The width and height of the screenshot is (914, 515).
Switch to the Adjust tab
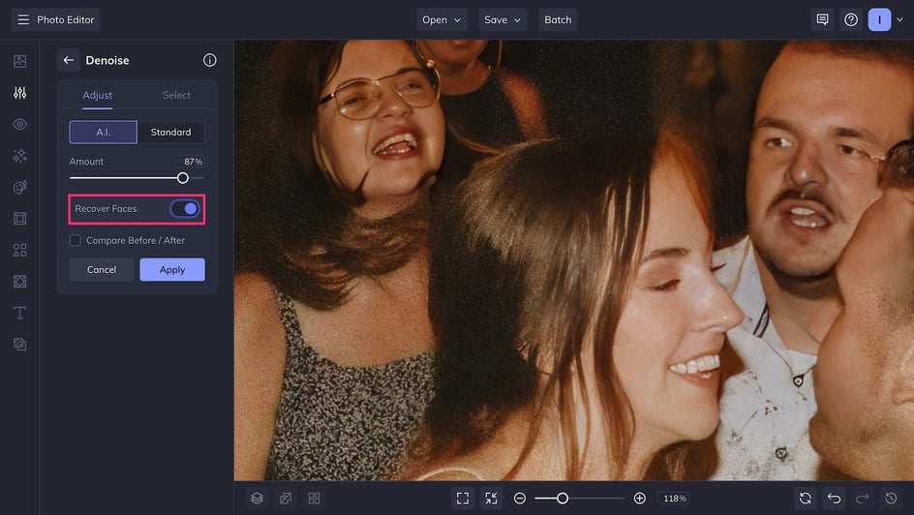point(97,95)
